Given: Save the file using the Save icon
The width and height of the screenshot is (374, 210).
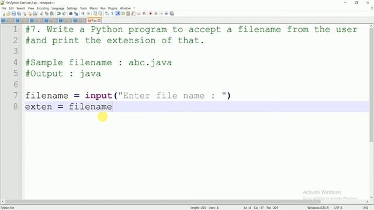Looking at the screenshot, I should [13, 13].
